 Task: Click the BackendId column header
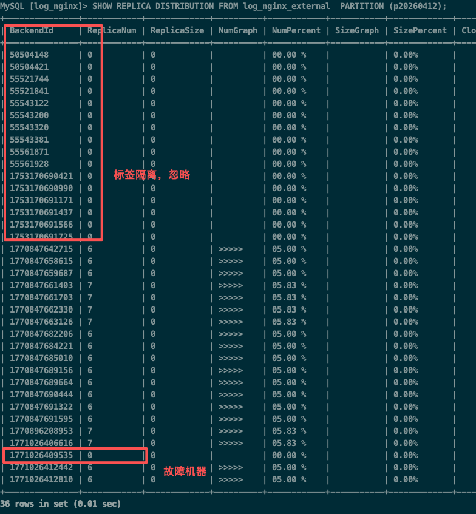tap(32, 30)
